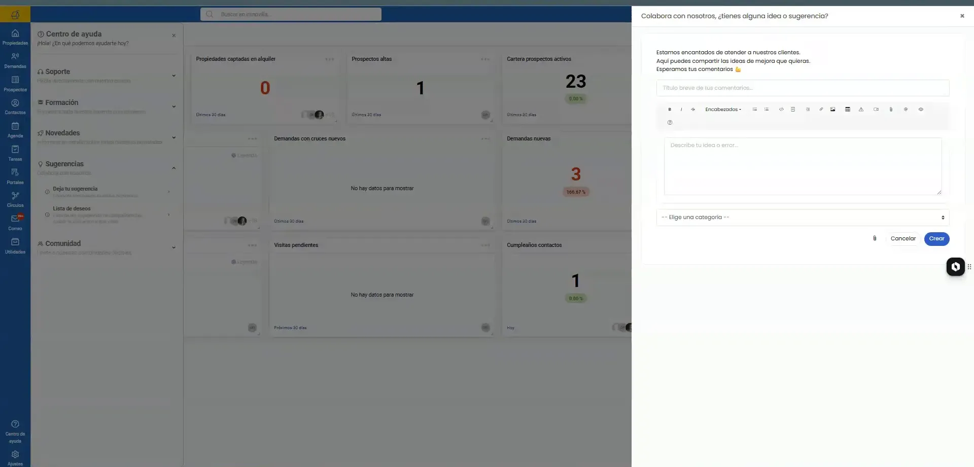Toggle bold formatting in the editor
Image resolution: width=974 pixels, height=467 pixels.
point(670,110)
